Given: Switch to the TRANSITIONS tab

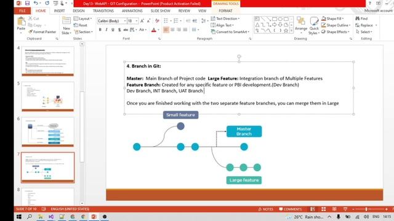Looking at the screenshot, I should 103,11.
